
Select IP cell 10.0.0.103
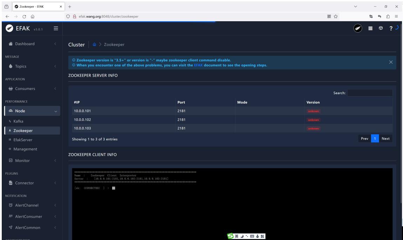pyautogui.click(x=82, y=128)
